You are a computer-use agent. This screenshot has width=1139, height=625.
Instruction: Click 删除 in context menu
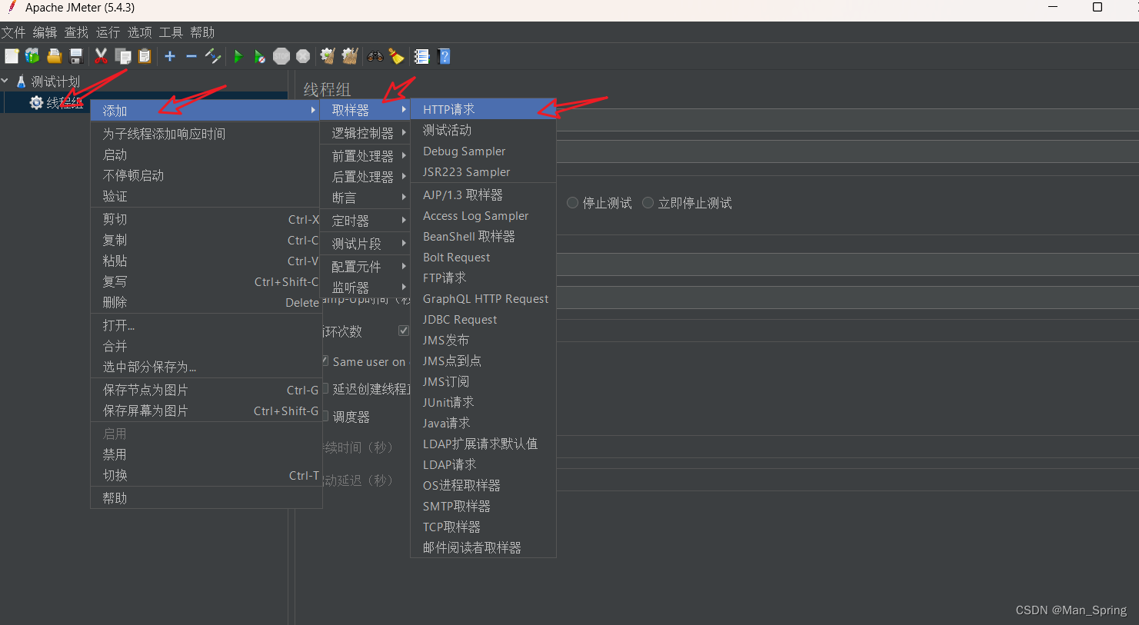click(205, 302)
